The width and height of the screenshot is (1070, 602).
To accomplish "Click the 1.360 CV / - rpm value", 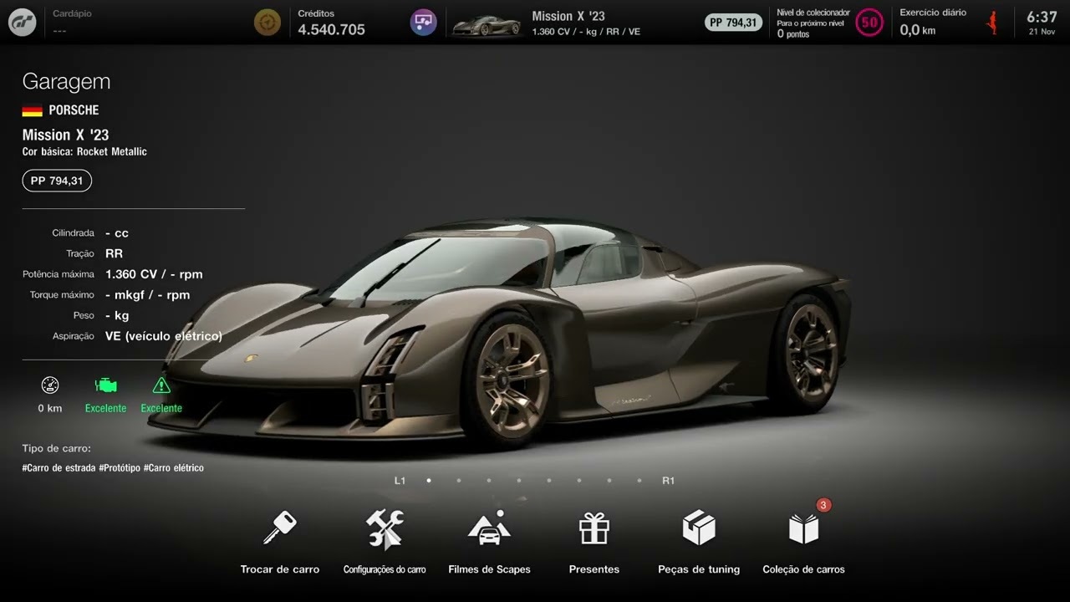I will tap(154, 274).
